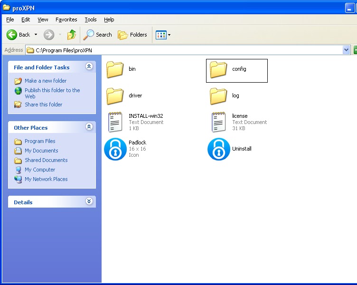
Task: Click the My Network Places sidebar icon
Action: [x=18, y=180]
